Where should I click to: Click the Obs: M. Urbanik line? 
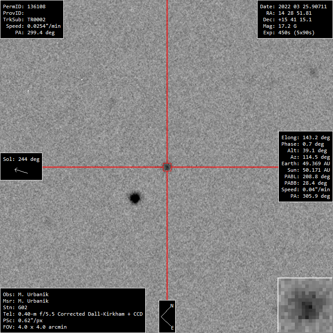tap(26, 294)
